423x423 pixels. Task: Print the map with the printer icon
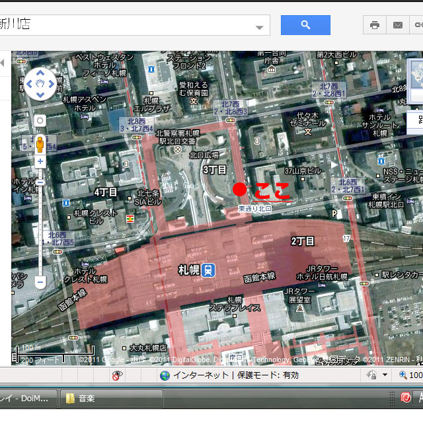coord(375,25)
